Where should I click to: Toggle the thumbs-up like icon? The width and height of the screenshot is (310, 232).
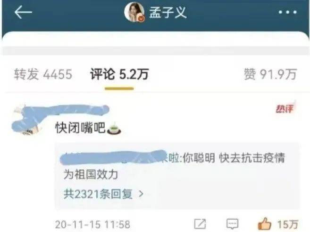265,223
